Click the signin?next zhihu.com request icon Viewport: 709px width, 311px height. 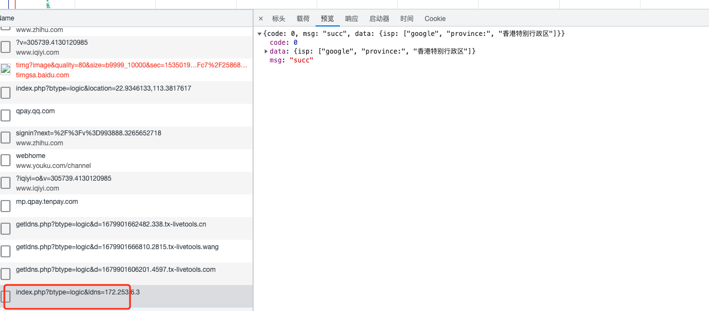pyautogui.click(x=6, y=138)
